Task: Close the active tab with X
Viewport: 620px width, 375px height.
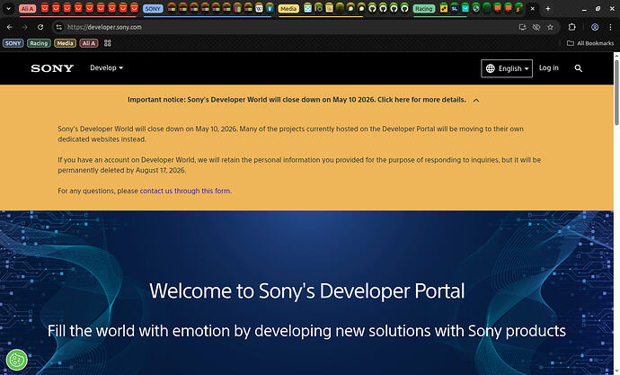Action: click(532, 8)
